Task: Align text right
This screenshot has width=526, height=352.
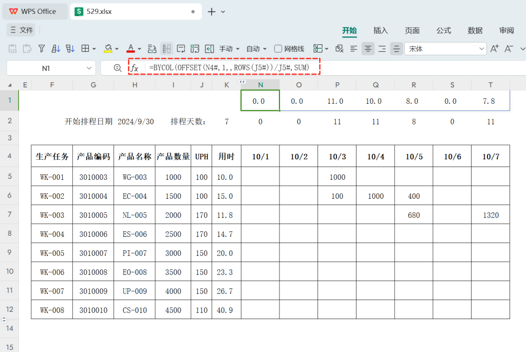Action: pos(382,49)
